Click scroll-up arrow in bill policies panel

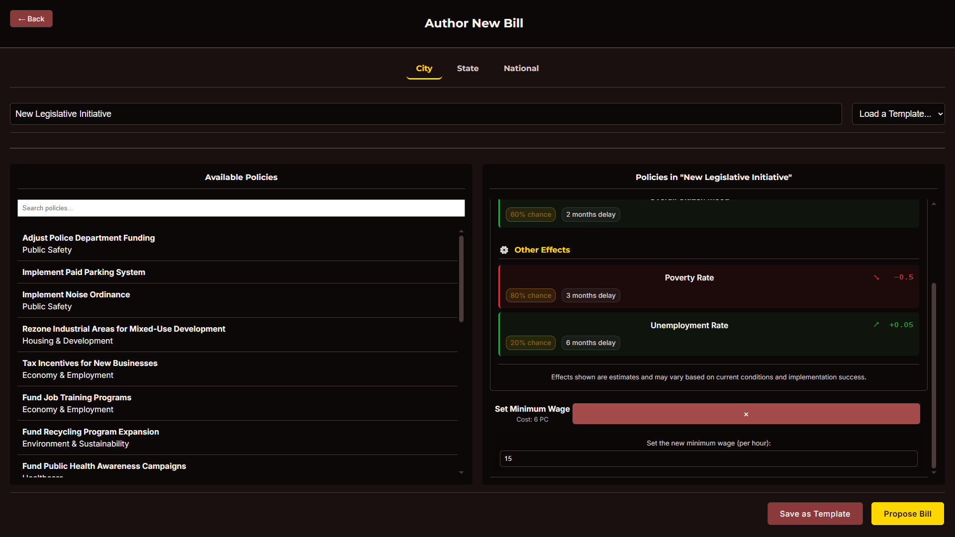pyautogui.click(x=934, y=204)
